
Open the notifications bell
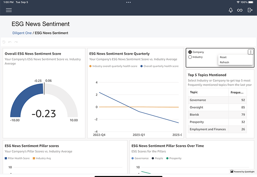[231, 10]
